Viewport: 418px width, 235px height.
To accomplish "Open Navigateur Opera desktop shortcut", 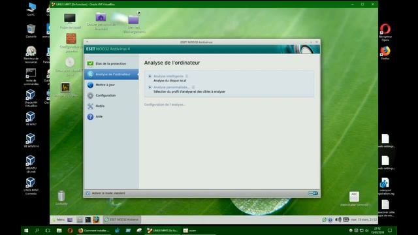I will (x=385, y=32).
